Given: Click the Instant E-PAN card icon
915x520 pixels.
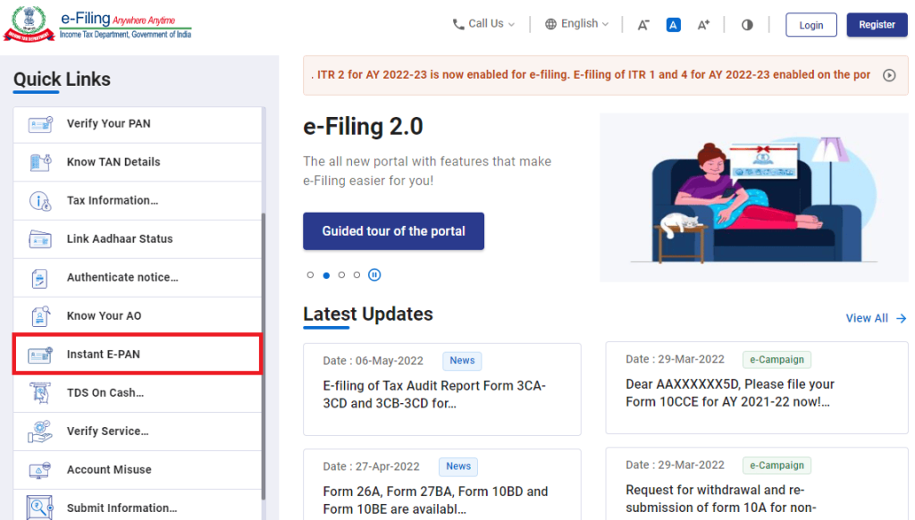Looking at the screenshot, I should (x=40, y=354).
